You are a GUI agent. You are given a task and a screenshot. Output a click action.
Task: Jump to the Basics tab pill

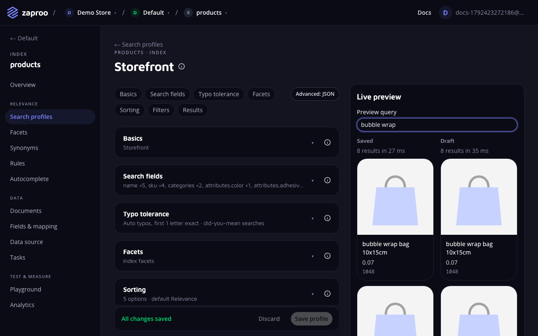click(128, 94)
